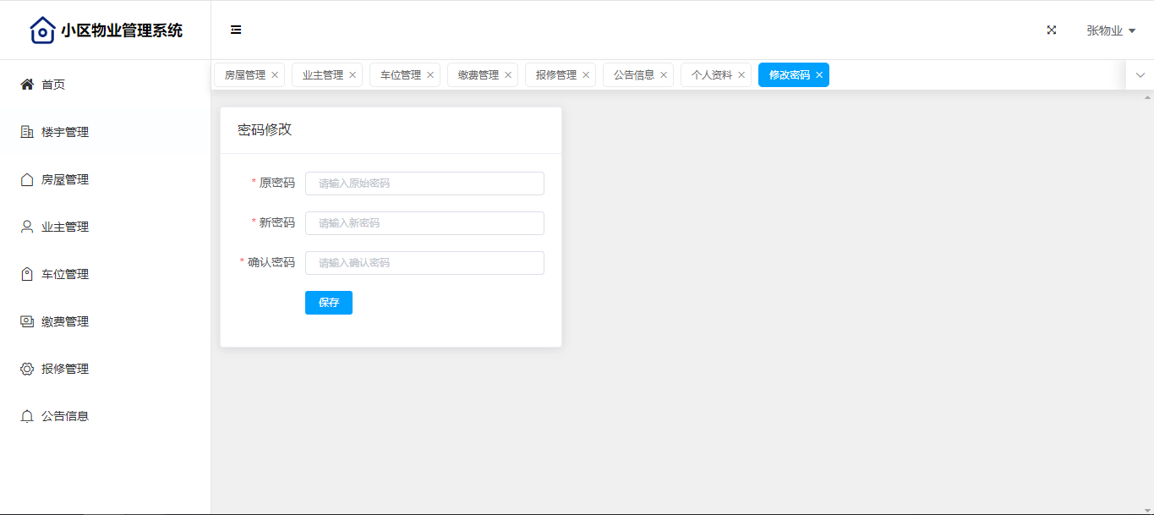This screenshot has width=1154, height=515.
Task: Click the money icon for 缴费管理
Action: [27, 321]
